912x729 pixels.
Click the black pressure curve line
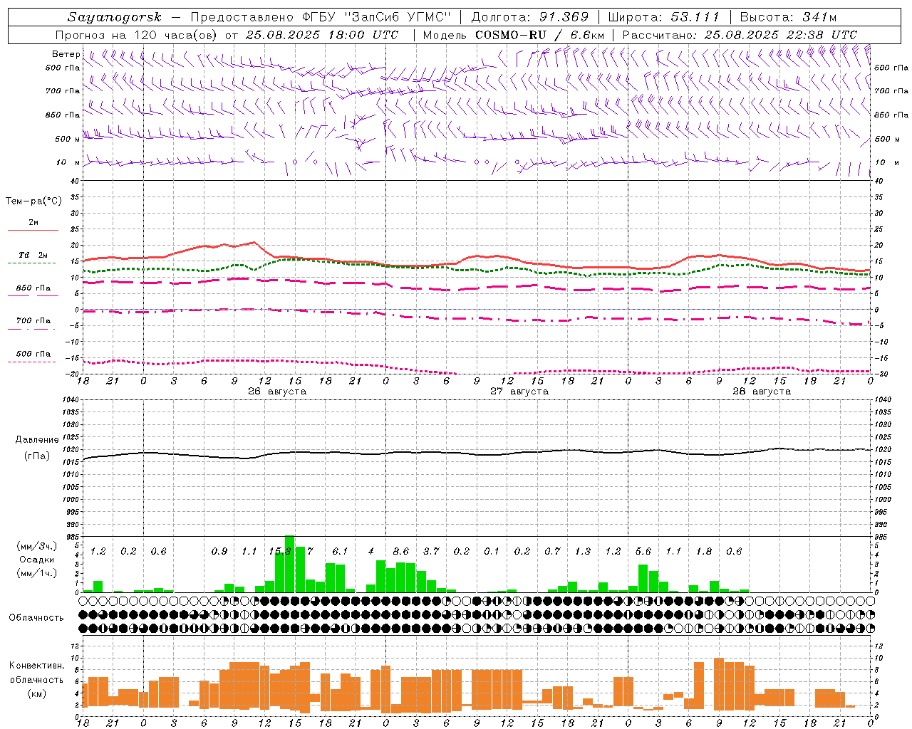477,453
